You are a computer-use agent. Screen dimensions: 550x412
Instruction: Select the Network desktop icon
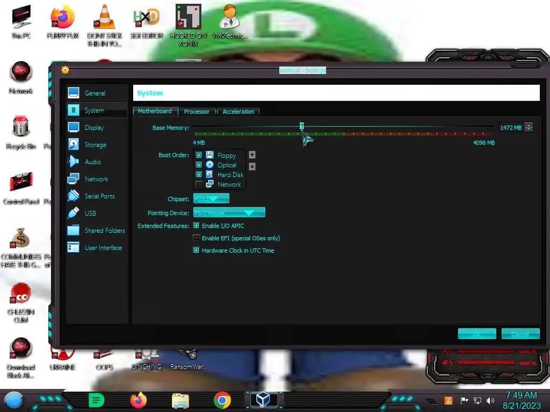[x=21, y=77]
